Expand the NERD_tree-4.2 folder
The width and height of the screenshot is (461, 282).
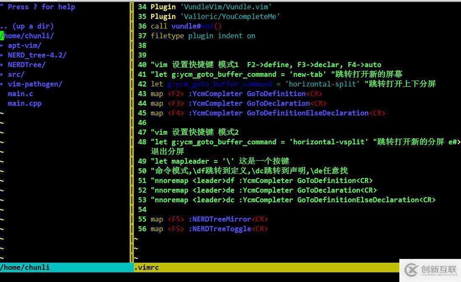(36, 55)
